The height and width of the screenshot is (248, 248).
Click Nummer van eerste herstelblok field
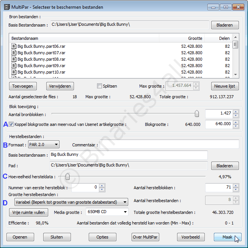pyautogui.click(x=85, y=188)
